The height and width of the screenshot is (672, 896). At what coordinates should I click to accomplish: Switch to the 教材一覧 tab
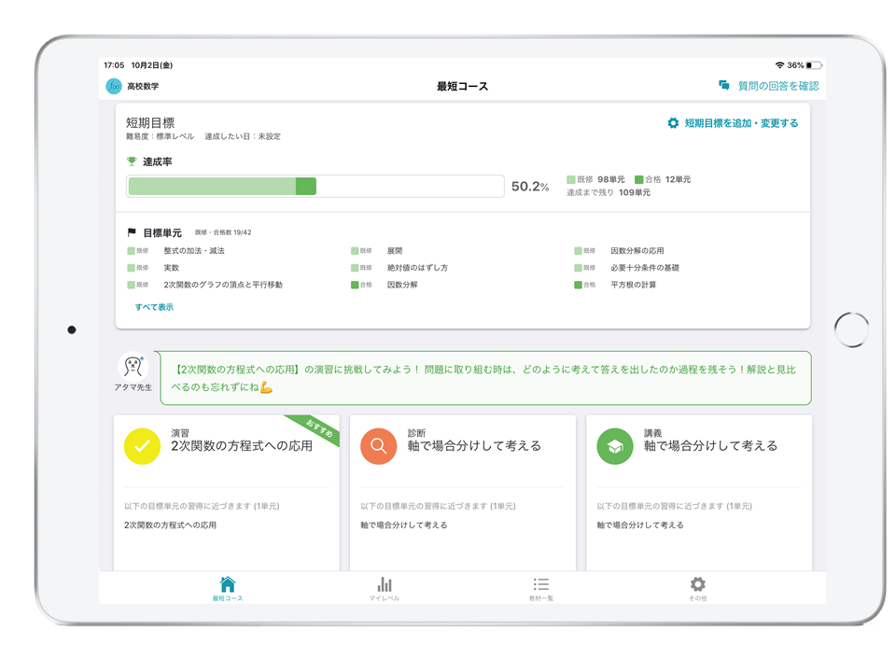[541, 589]
